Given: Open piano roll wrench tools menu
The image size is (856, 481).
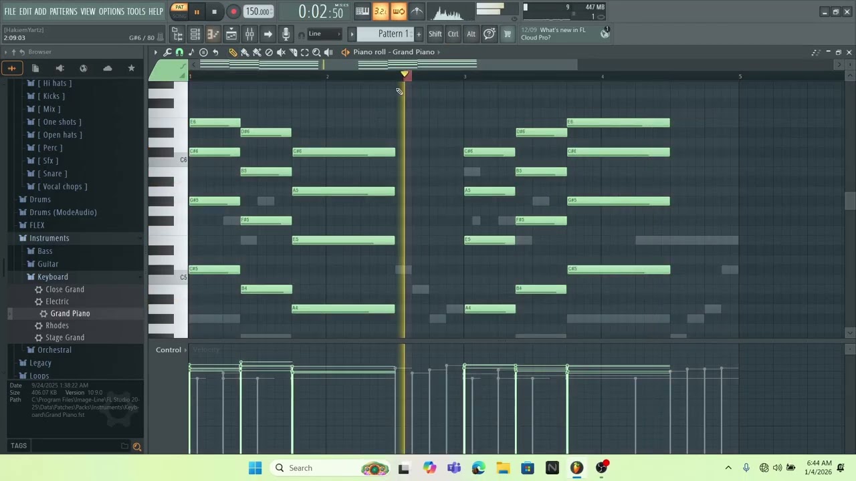Looking at the screenshot, I should tap(168, 52).
